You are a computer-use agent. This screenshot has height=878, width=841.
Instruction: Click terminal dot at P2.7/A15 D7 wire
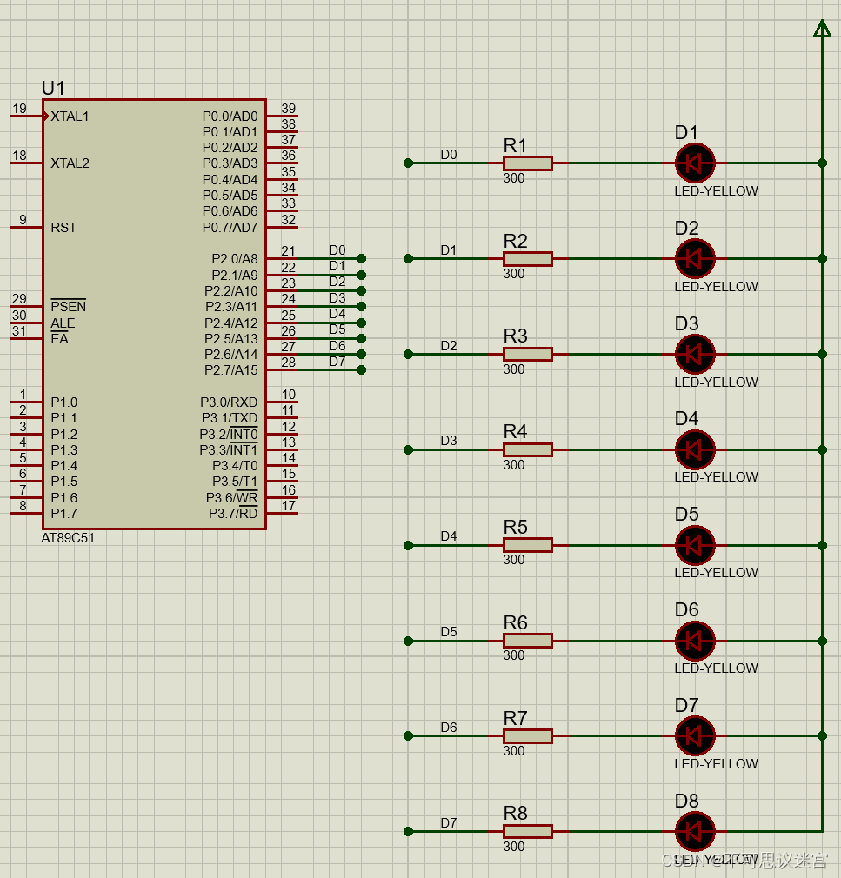pyautogui.click(x=362, y=369)
